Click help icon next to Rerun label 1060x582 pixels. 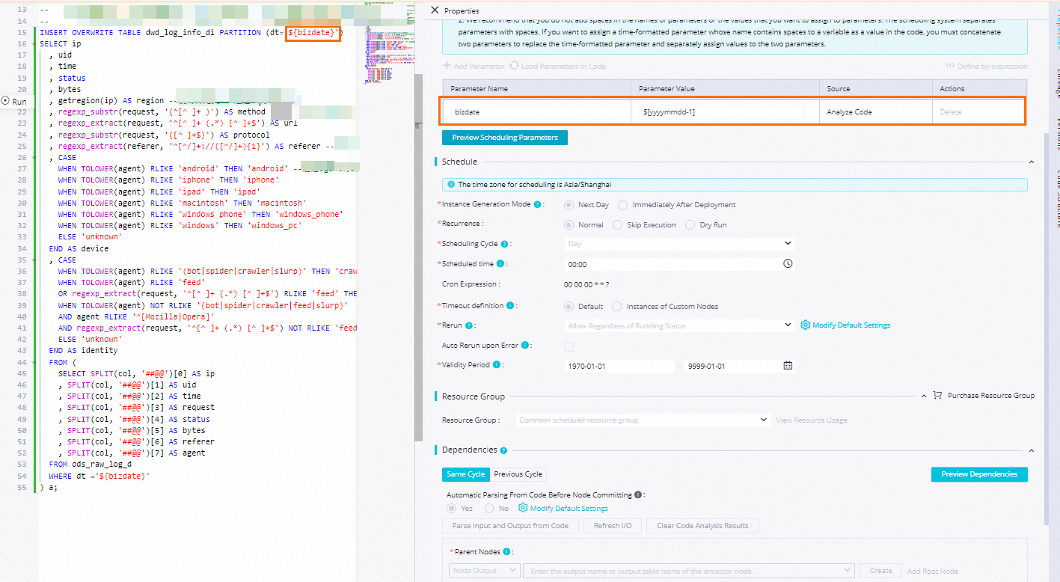(x=469, y=325)
